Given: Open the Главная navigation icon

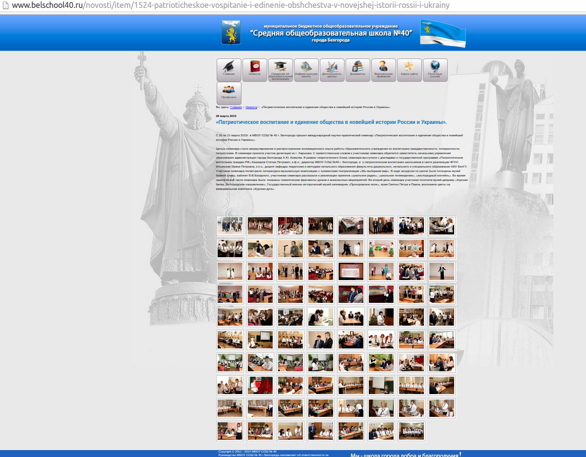Looking at the screenshot, I should (229, 70).
